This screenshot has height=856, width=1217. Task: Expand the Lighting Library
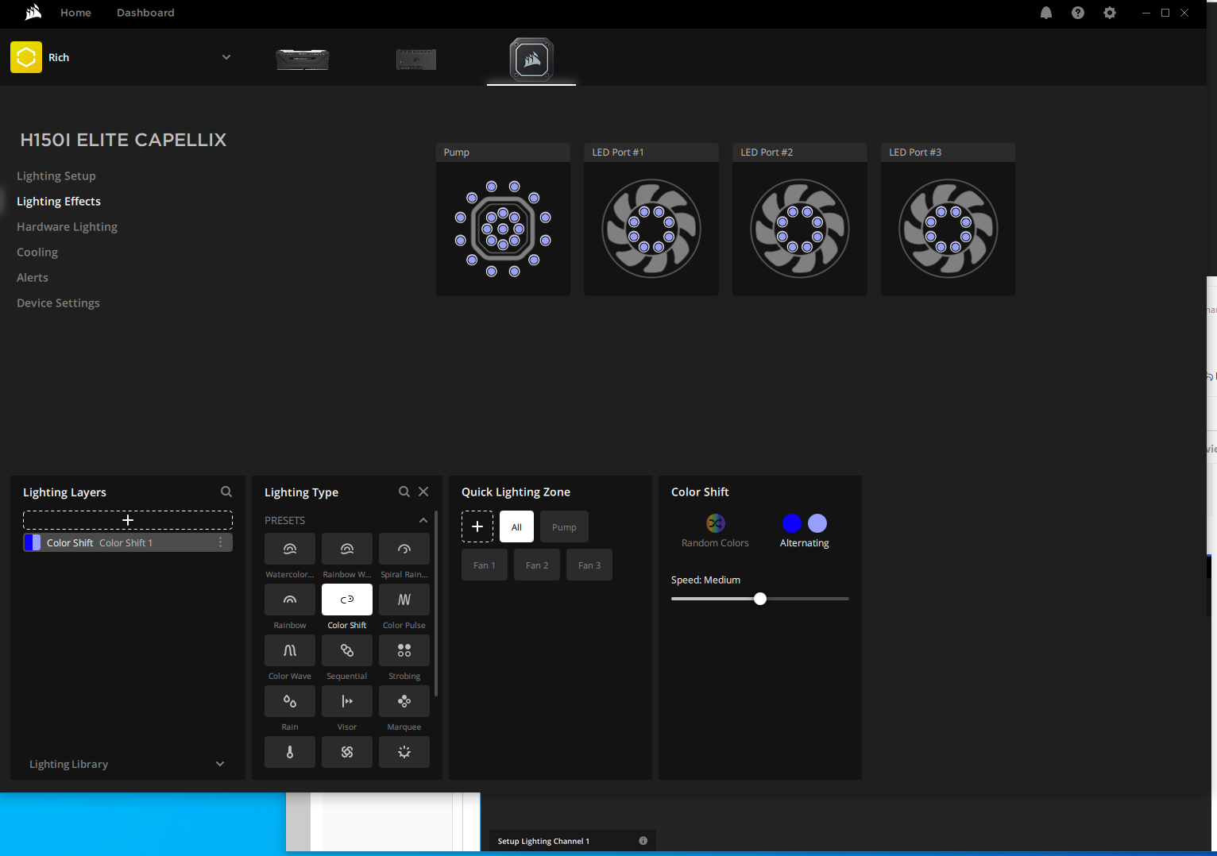(x=220, y=764)
